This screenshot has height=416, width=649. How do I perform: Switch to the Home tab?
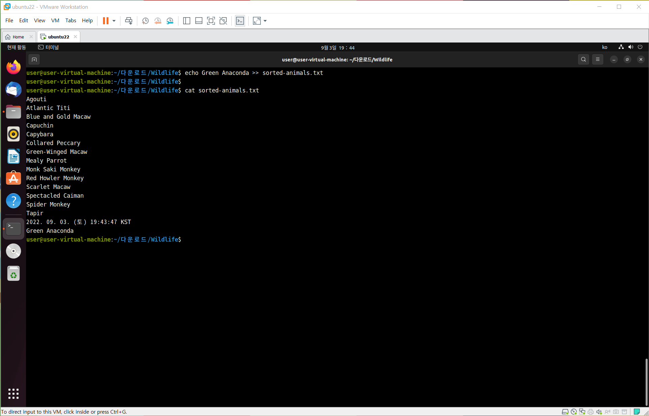click(18, 37)
